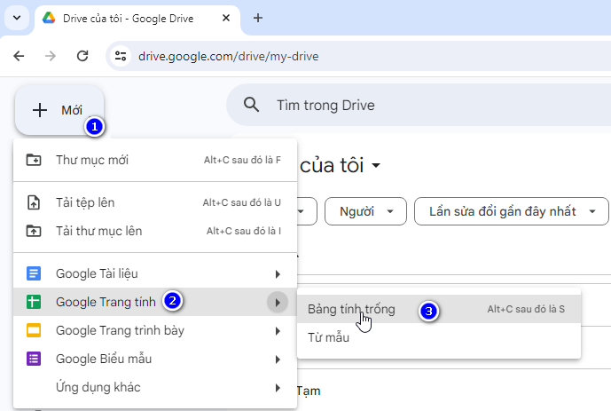This screenshot has width=611, height=411.
Task: Go forward in browser history
Action: coord(51,56)
